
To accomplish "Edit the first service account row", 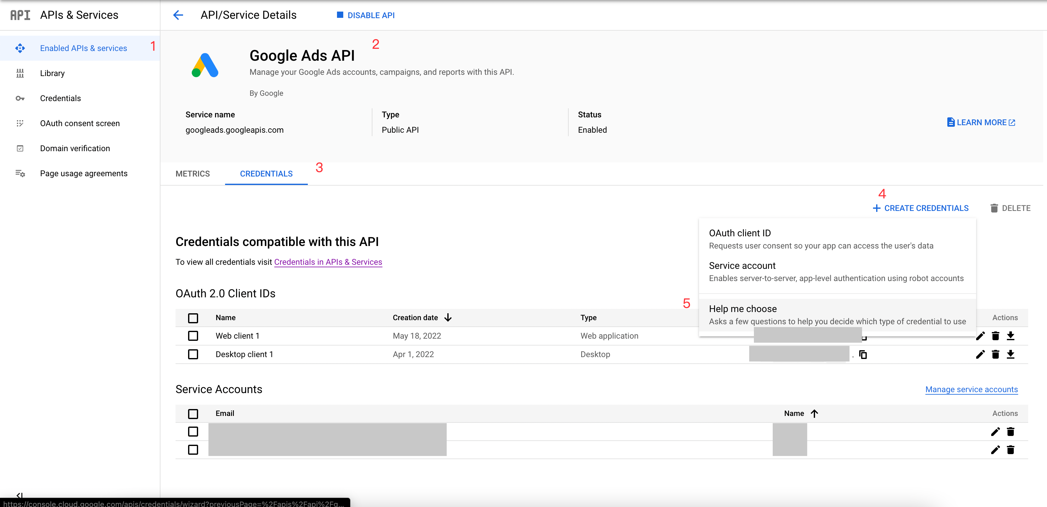I will pos(995,432).
